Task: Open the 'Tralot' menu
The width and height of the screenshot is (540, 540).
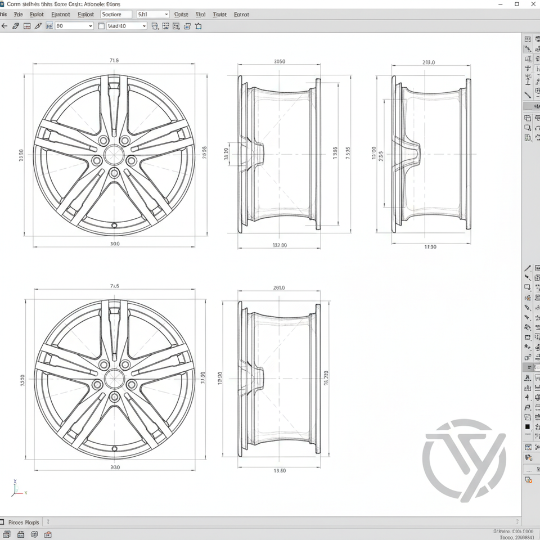Action: pos(219,15)
